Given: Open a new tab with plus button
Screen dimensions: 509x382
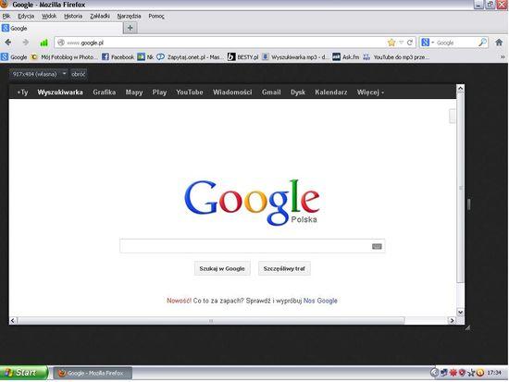Looking at the screenshot, I should pyautogui.click(x=130, y=29).
